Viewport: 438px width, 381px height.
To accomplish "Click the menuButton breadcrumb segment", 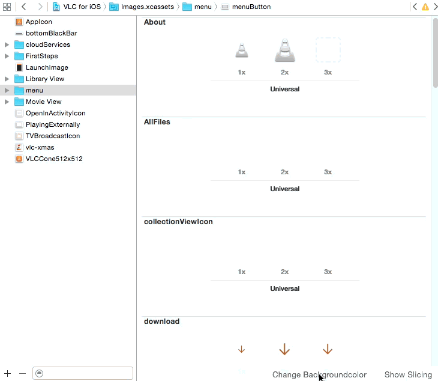I will [x=251, y=7].
